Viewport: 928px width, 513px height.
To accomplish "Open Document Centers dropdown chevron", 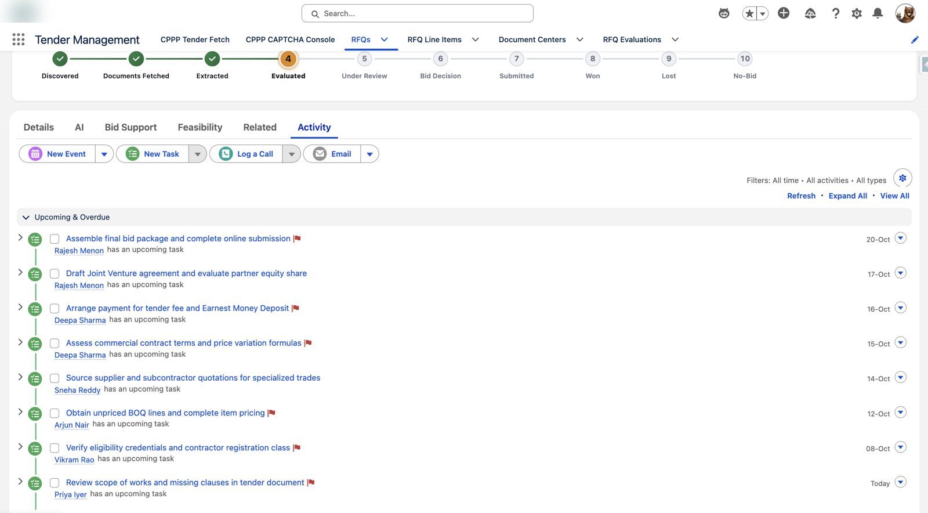I will (579, 39).
